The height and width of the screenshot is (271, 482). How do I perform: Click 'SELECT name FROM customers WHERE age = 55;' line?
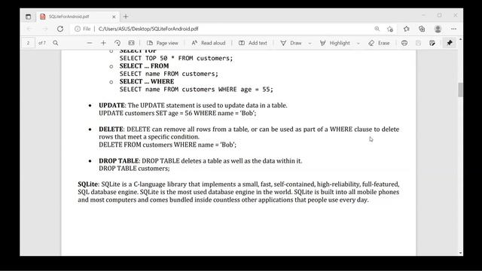196,90
